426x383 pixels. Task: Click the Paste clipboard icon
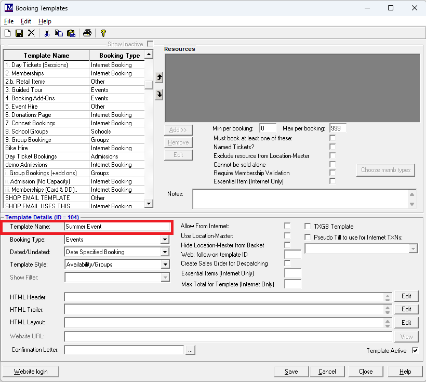(71, 33)
